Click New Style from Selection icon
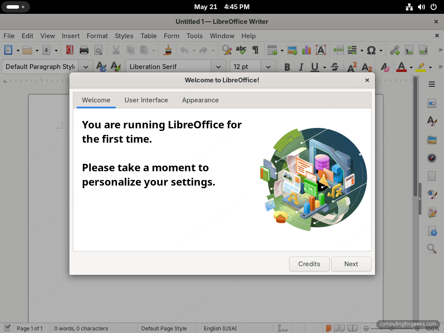This screenshot has width=444, height=333. [x=115, y=67]
